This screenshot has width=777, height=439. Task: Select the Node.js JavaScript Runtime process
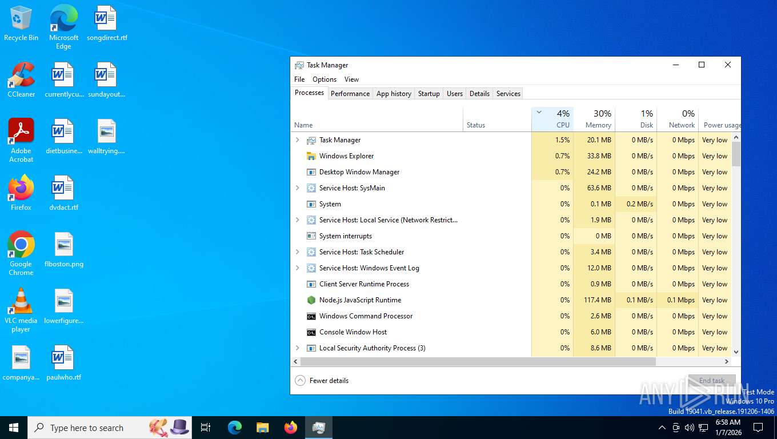(x=511, y=300)
